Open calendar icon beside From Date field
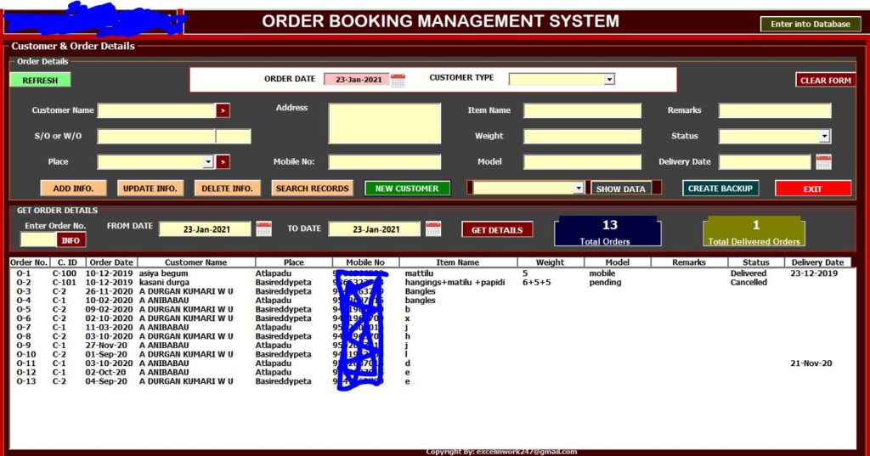 pos(263,228)
